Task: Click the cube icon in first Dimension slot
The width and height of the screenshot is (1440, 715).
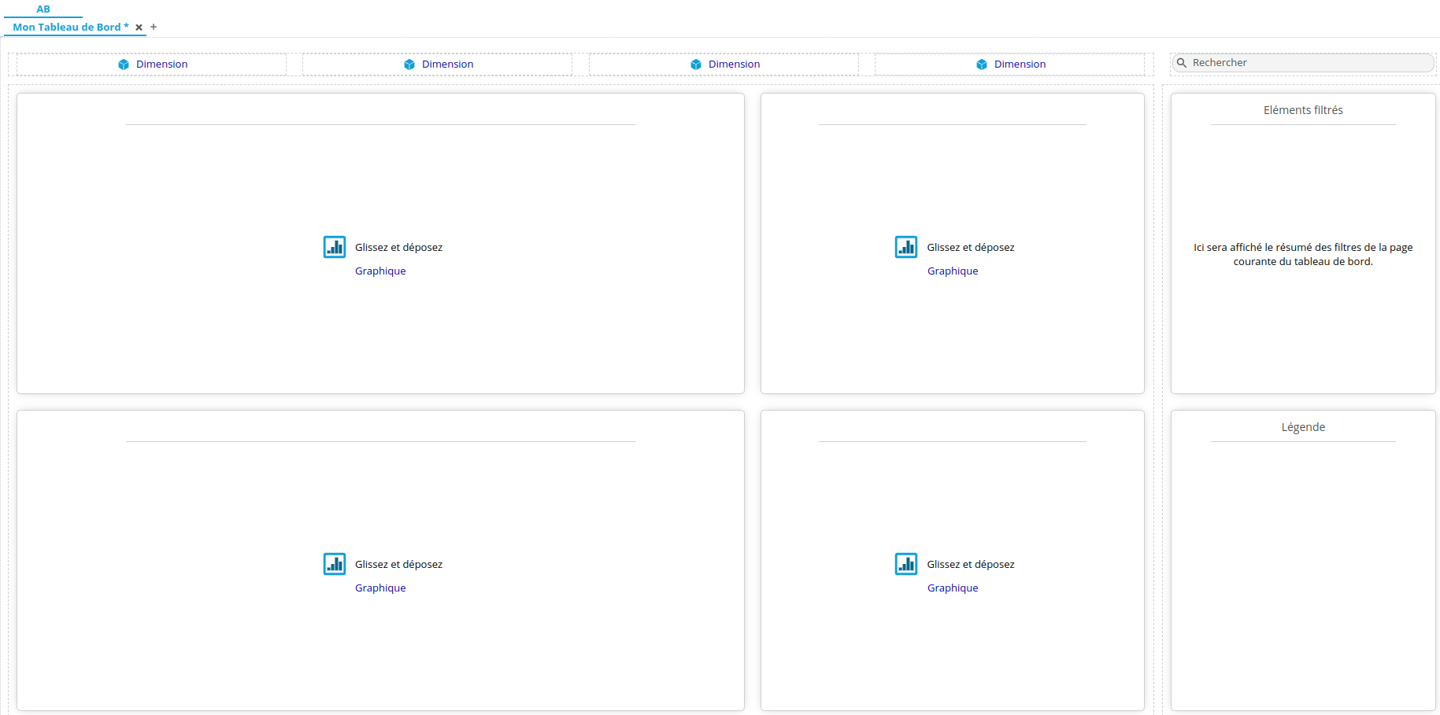Action: click(124, 64)
